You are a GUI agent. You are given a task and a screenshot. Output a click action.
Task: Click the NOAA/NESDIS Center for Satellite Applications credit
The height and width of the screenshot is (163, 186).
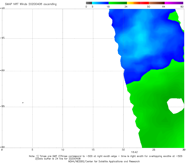104,161
